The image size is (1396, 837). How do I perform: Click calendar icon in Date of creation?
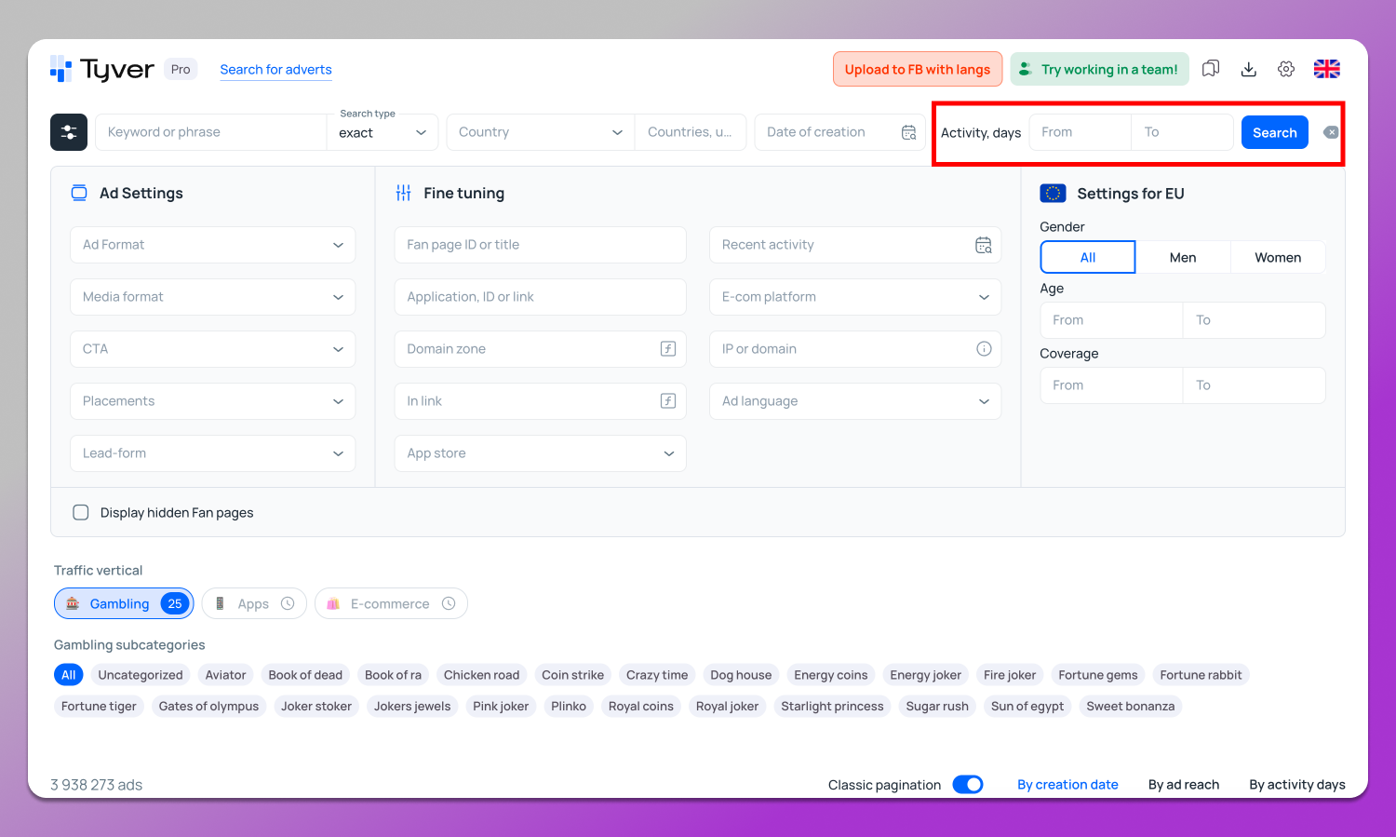(x=908, y=132)
